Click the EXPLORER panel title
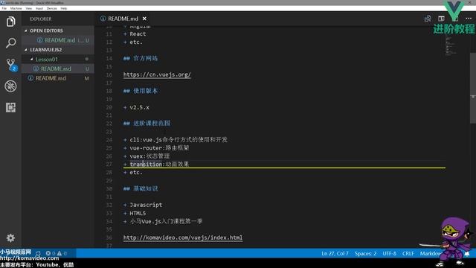This screenshot has height=268, width=476. (x=41, y=19)
